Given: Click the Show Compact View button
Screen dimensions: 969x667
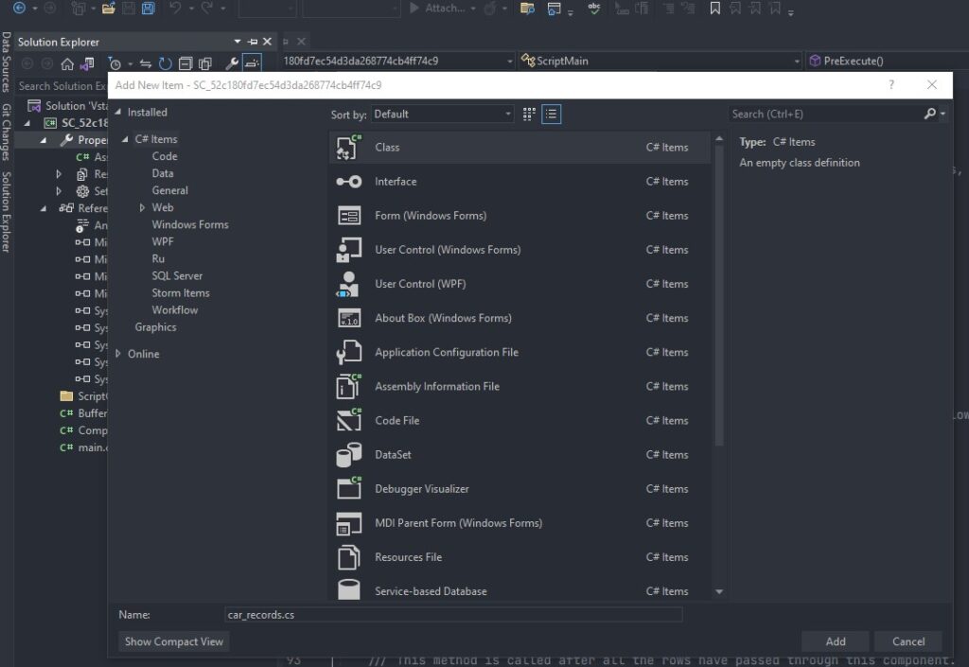Looking at the screenshot, I should [173, 641].
